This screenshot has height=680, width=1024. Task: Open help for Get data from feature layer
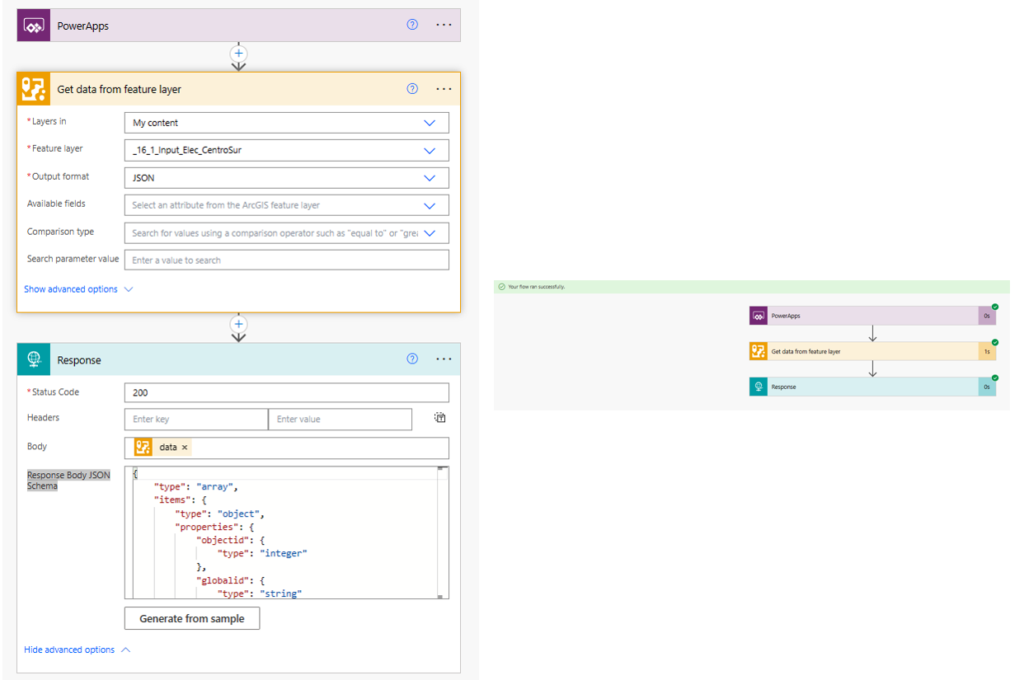click(x=411, y=88)
